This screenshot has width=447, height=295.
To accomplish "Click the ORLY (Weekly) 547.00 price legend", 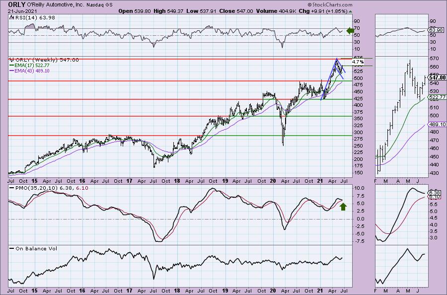I will tap(44, 60).
